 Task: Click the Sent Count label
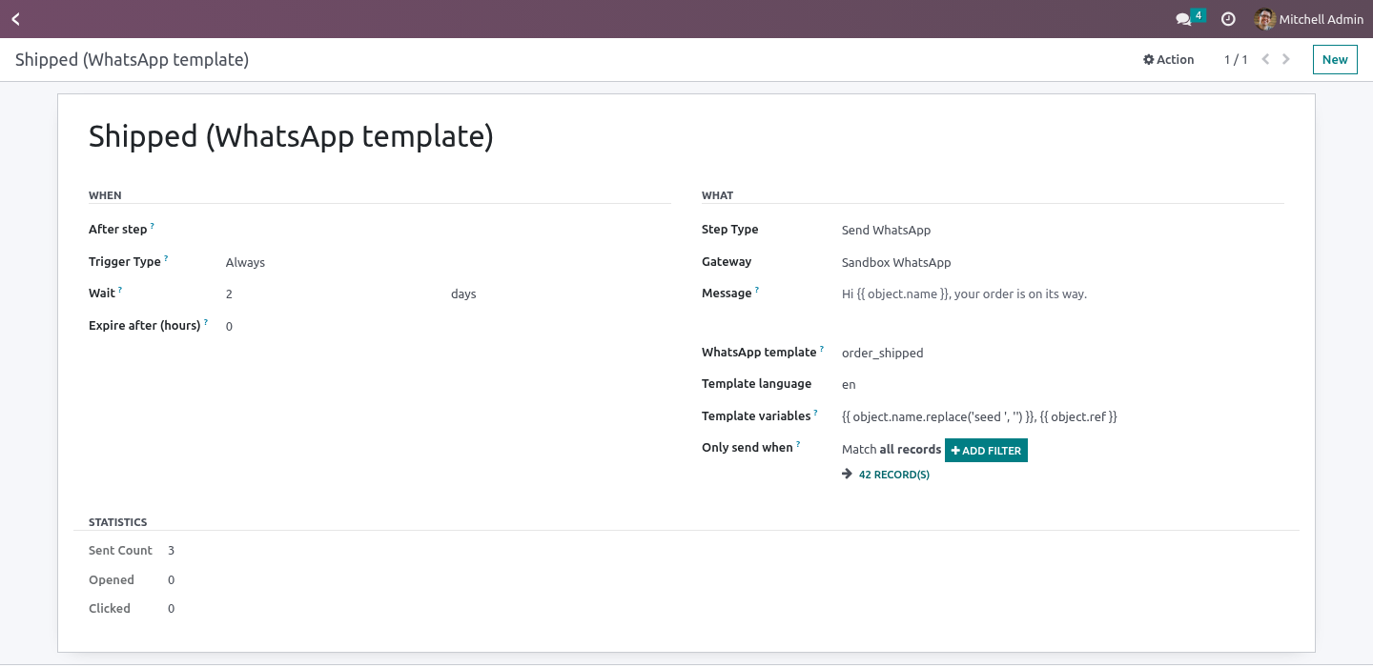[x=120, y=550]
